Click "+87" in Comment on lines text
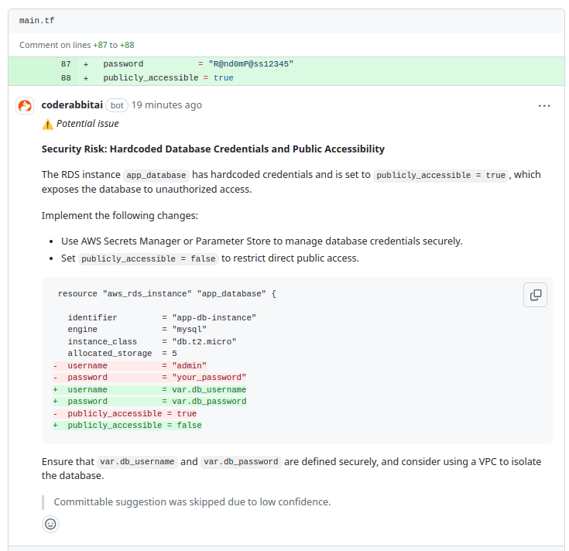Viewport: 569px width, 551px height. (98, 45)
